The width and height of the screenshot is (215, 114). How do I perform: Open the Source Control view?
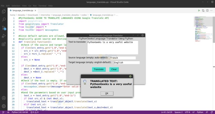4,28
